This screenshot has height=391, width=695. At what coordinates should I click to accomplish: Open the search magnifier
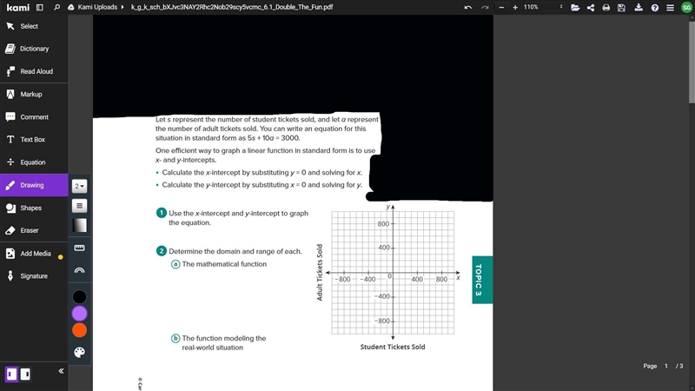tap(56, 7)
